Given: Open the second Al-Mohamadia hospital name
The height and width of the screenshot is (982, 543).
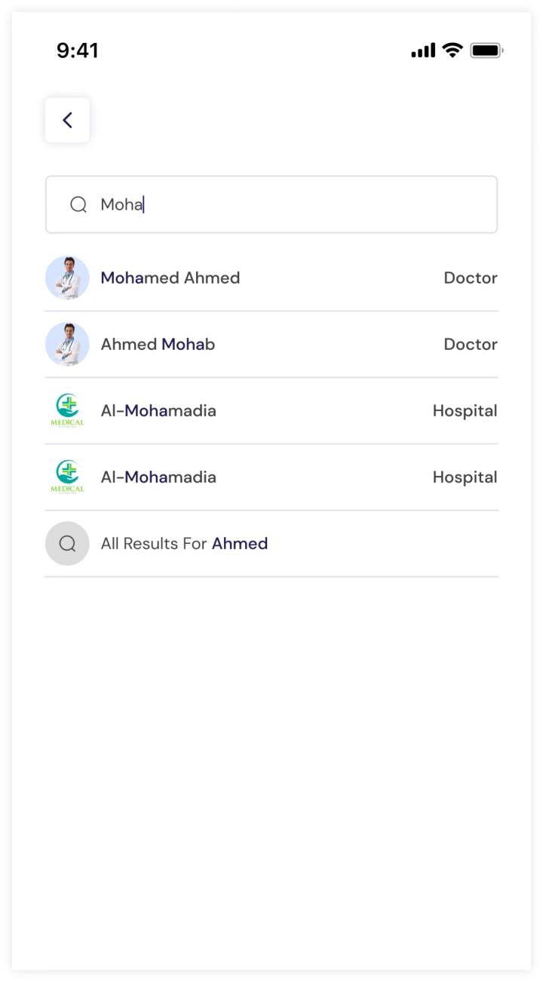Looking at the screenshot, I should [x=158, y=477].
